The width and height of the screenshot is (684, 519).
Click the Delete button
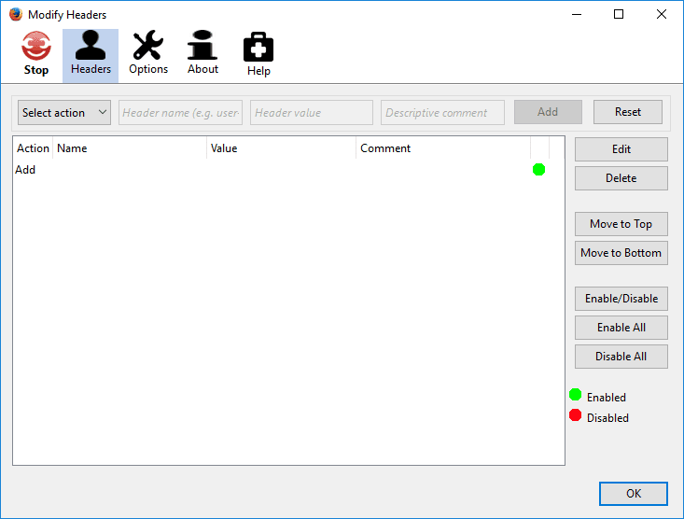click(621, 178)
